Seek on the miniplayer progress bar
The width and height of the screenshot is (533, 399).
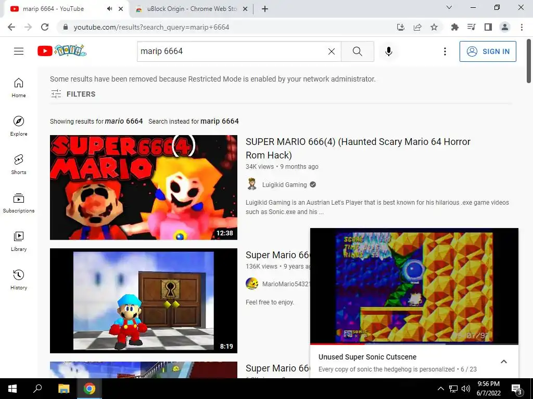tap(414, 344)
